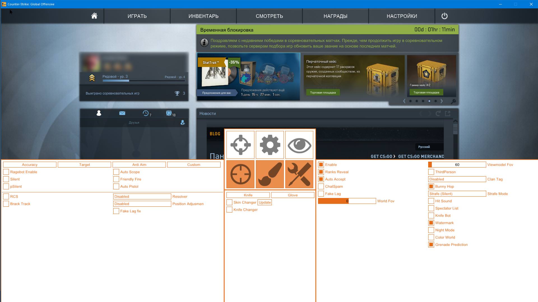The image size is (538, 302).
Task: Click the Update button
Action: (x=265, y=202)
